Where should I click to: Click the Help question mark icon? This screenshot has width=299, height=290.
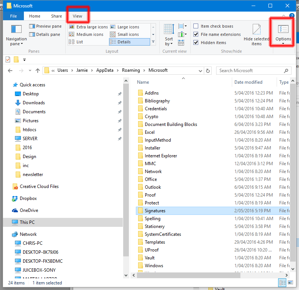(x=292, y=16)
